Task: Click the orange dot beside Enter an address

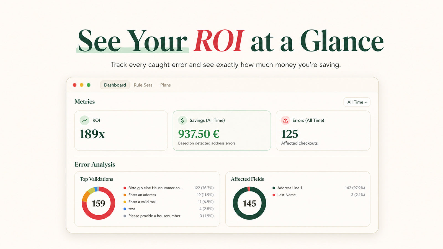Action: click(x=125, y=195)
